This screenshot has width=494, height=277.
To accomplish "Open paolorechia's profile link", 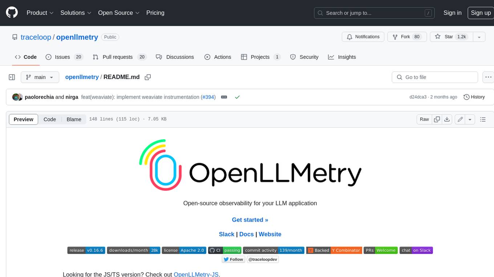I will 39,97.
